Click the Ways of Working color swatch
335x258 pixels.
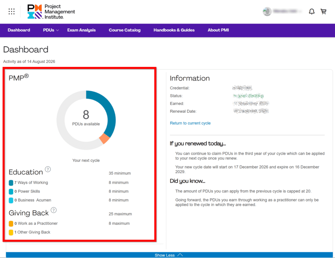point(11,183)
